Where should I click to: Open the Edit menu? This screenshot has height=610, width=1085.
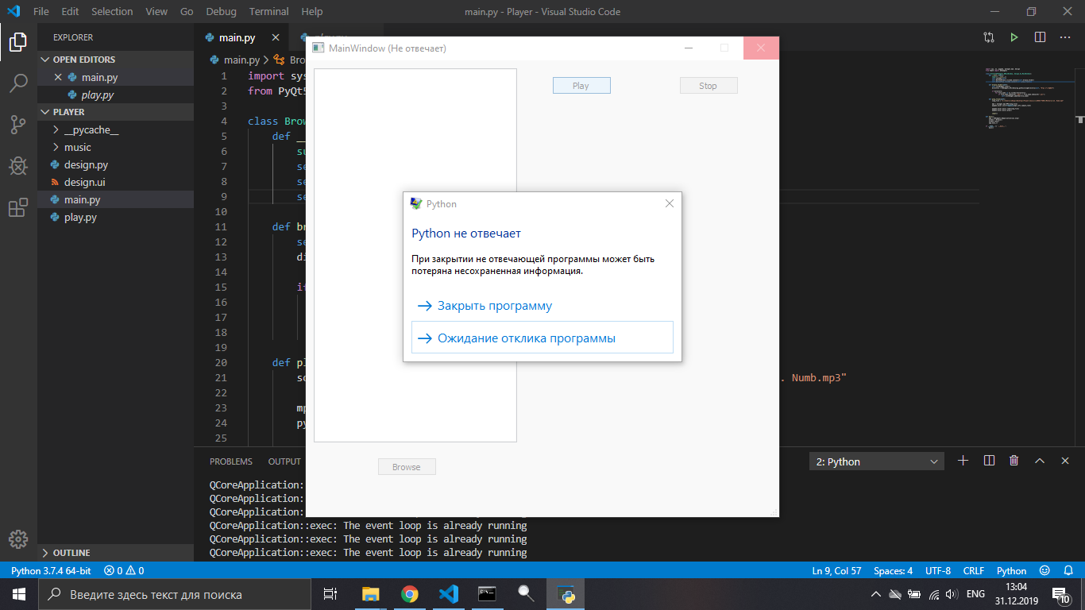[70, 12]
